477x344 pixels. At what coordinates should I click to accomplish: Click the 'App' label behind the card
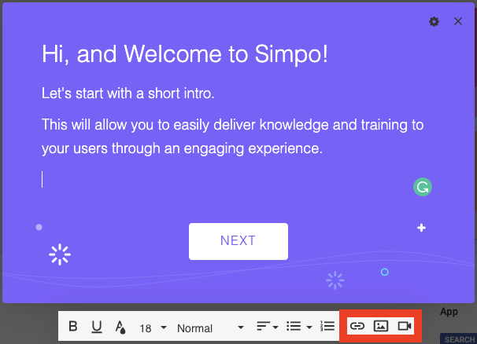coord(449,312)
